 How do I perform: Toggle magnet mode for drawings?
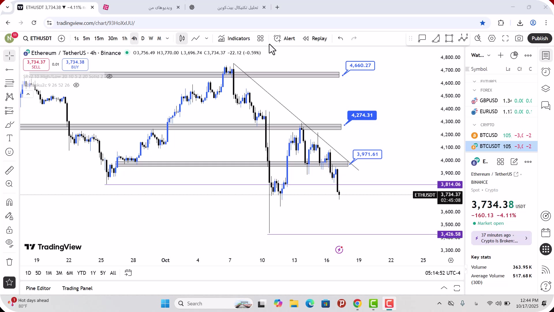[x=9, y=202]
